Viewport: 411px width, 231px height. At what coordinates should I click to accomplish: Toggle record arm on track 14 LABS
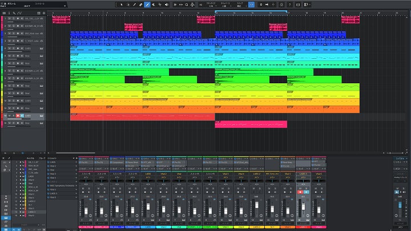click(x=18, y=116)
